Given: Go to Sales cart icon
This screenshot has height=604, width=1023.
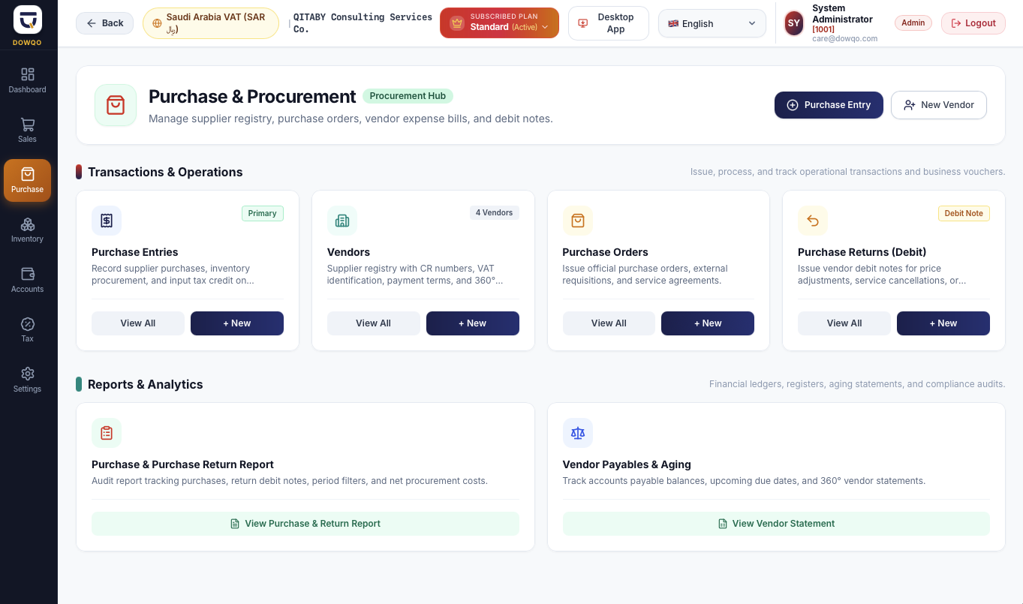Looking at the screenshot, I should 28,125.
